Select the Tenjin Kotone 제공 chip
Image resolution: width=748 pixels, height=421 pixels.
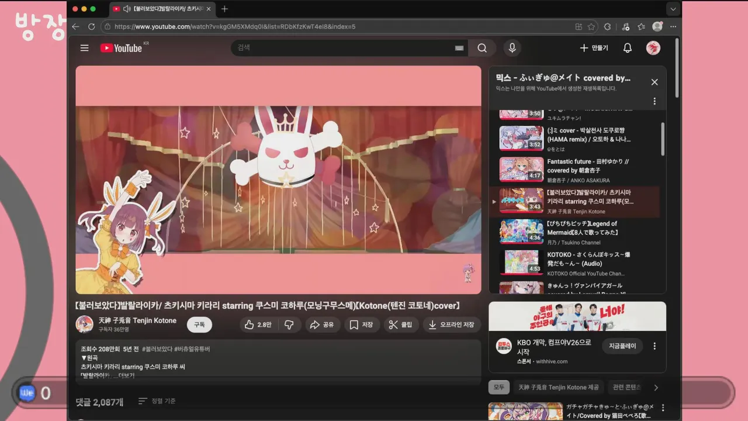559,387
